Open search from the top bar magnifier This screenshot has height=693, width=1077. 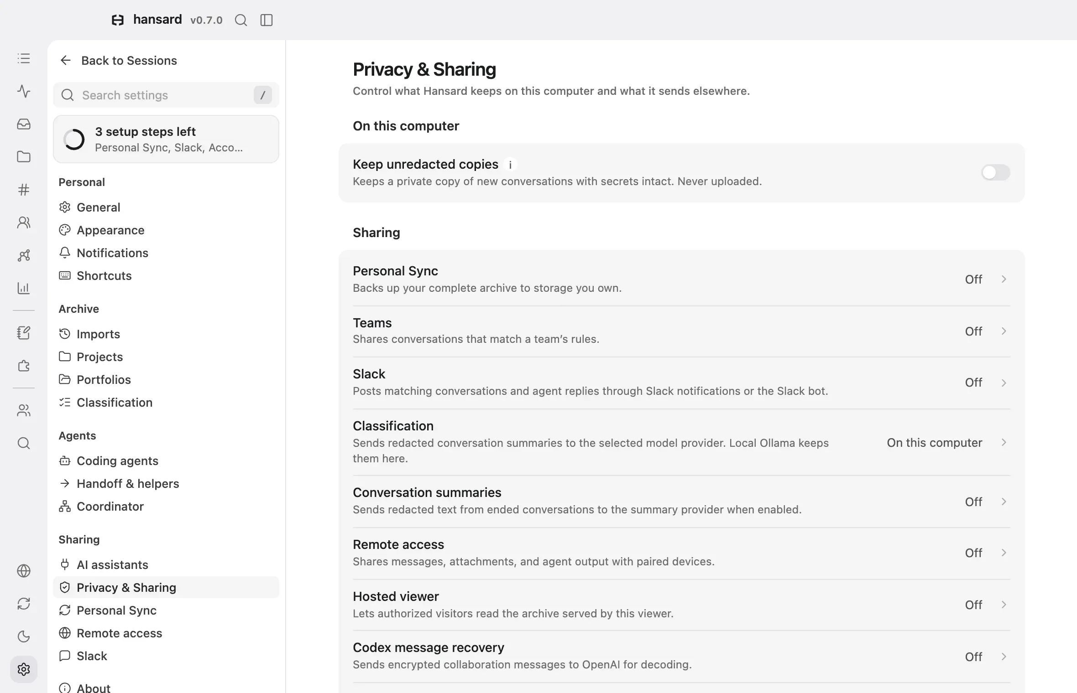241,20
